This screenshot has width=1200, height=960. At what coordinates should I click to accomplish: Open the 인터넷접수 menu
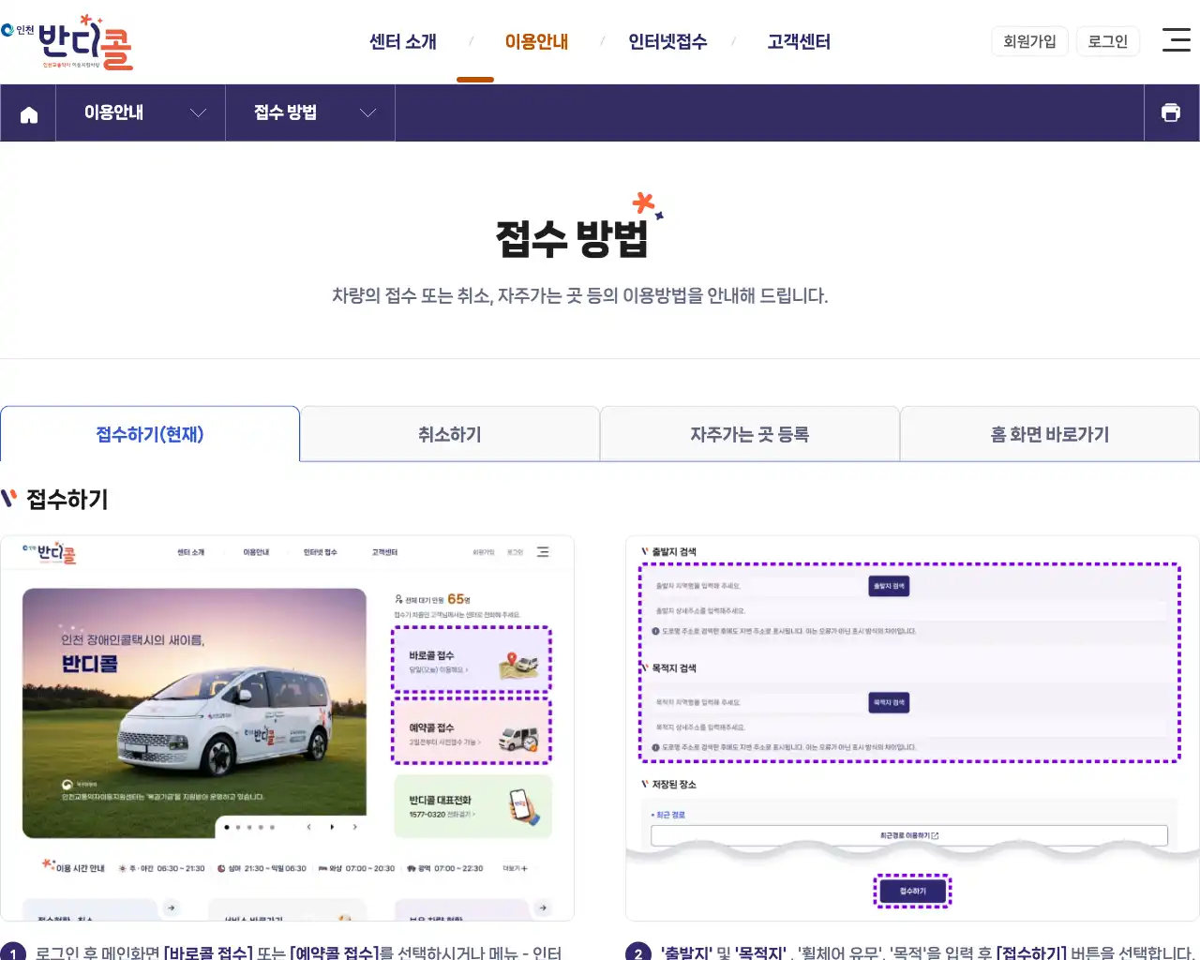pos(667,41)
